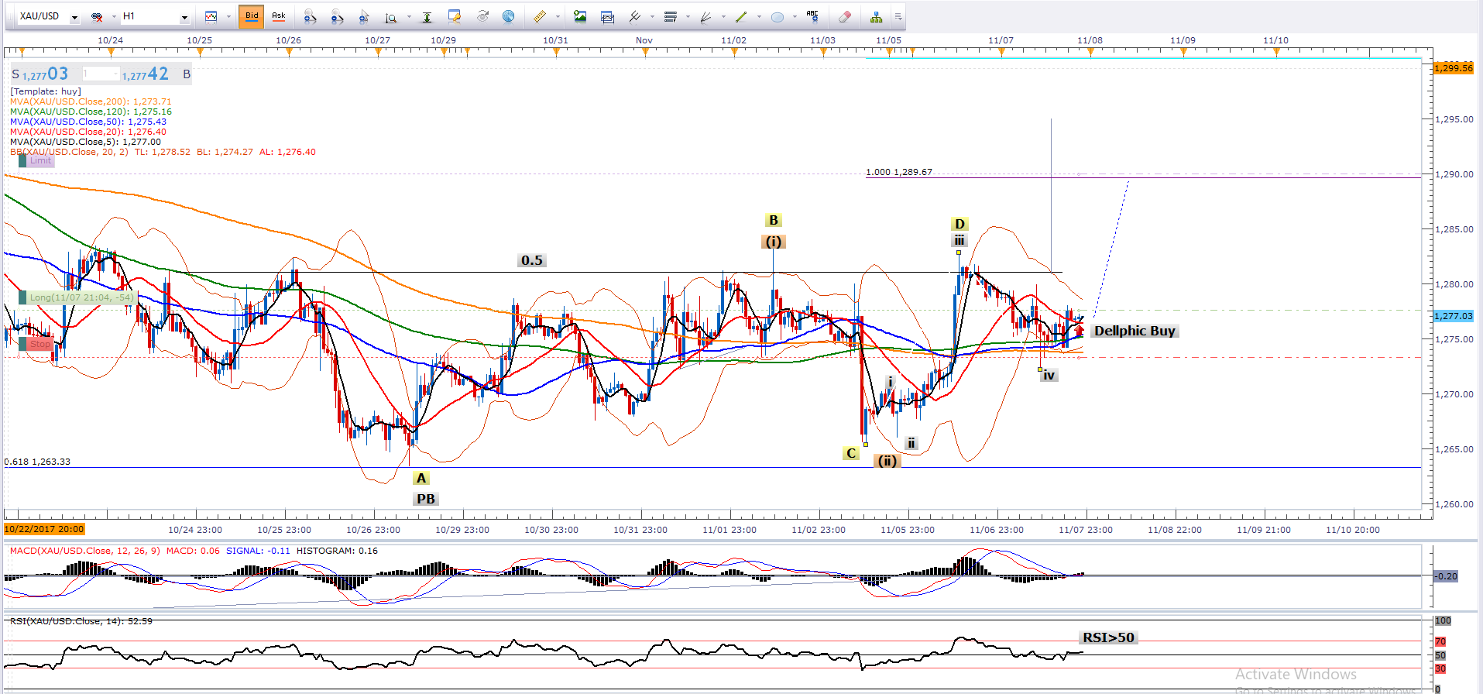Select the green trend line drawing tool

pyautogui.click(x=741, y=16)
